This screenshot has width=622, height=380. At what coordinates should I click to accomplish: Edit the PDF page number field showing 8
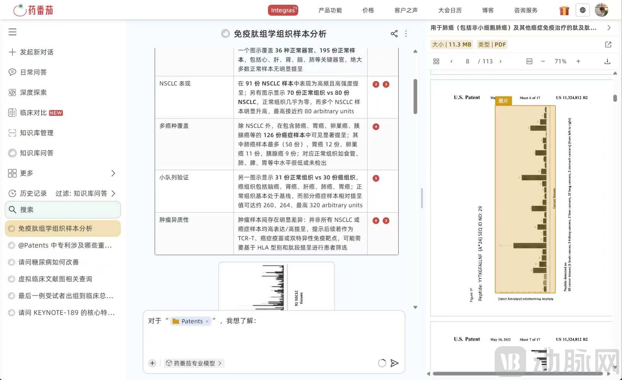[467, 61]
